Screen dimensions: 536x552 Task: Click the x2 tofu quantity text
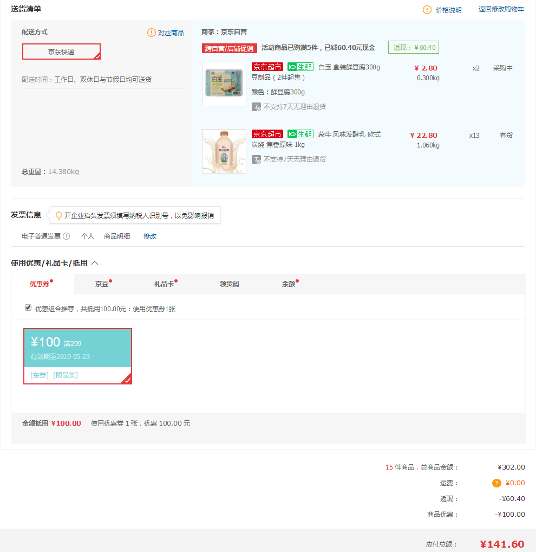(476, 68)
